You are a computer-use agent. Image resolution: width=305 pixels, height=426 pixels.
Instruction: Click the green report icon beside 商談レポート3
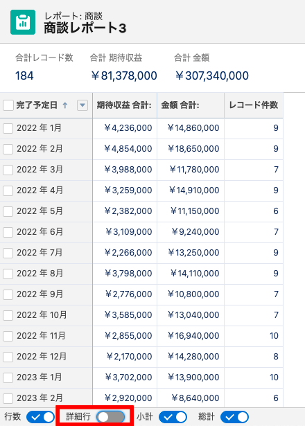(23, 22)
